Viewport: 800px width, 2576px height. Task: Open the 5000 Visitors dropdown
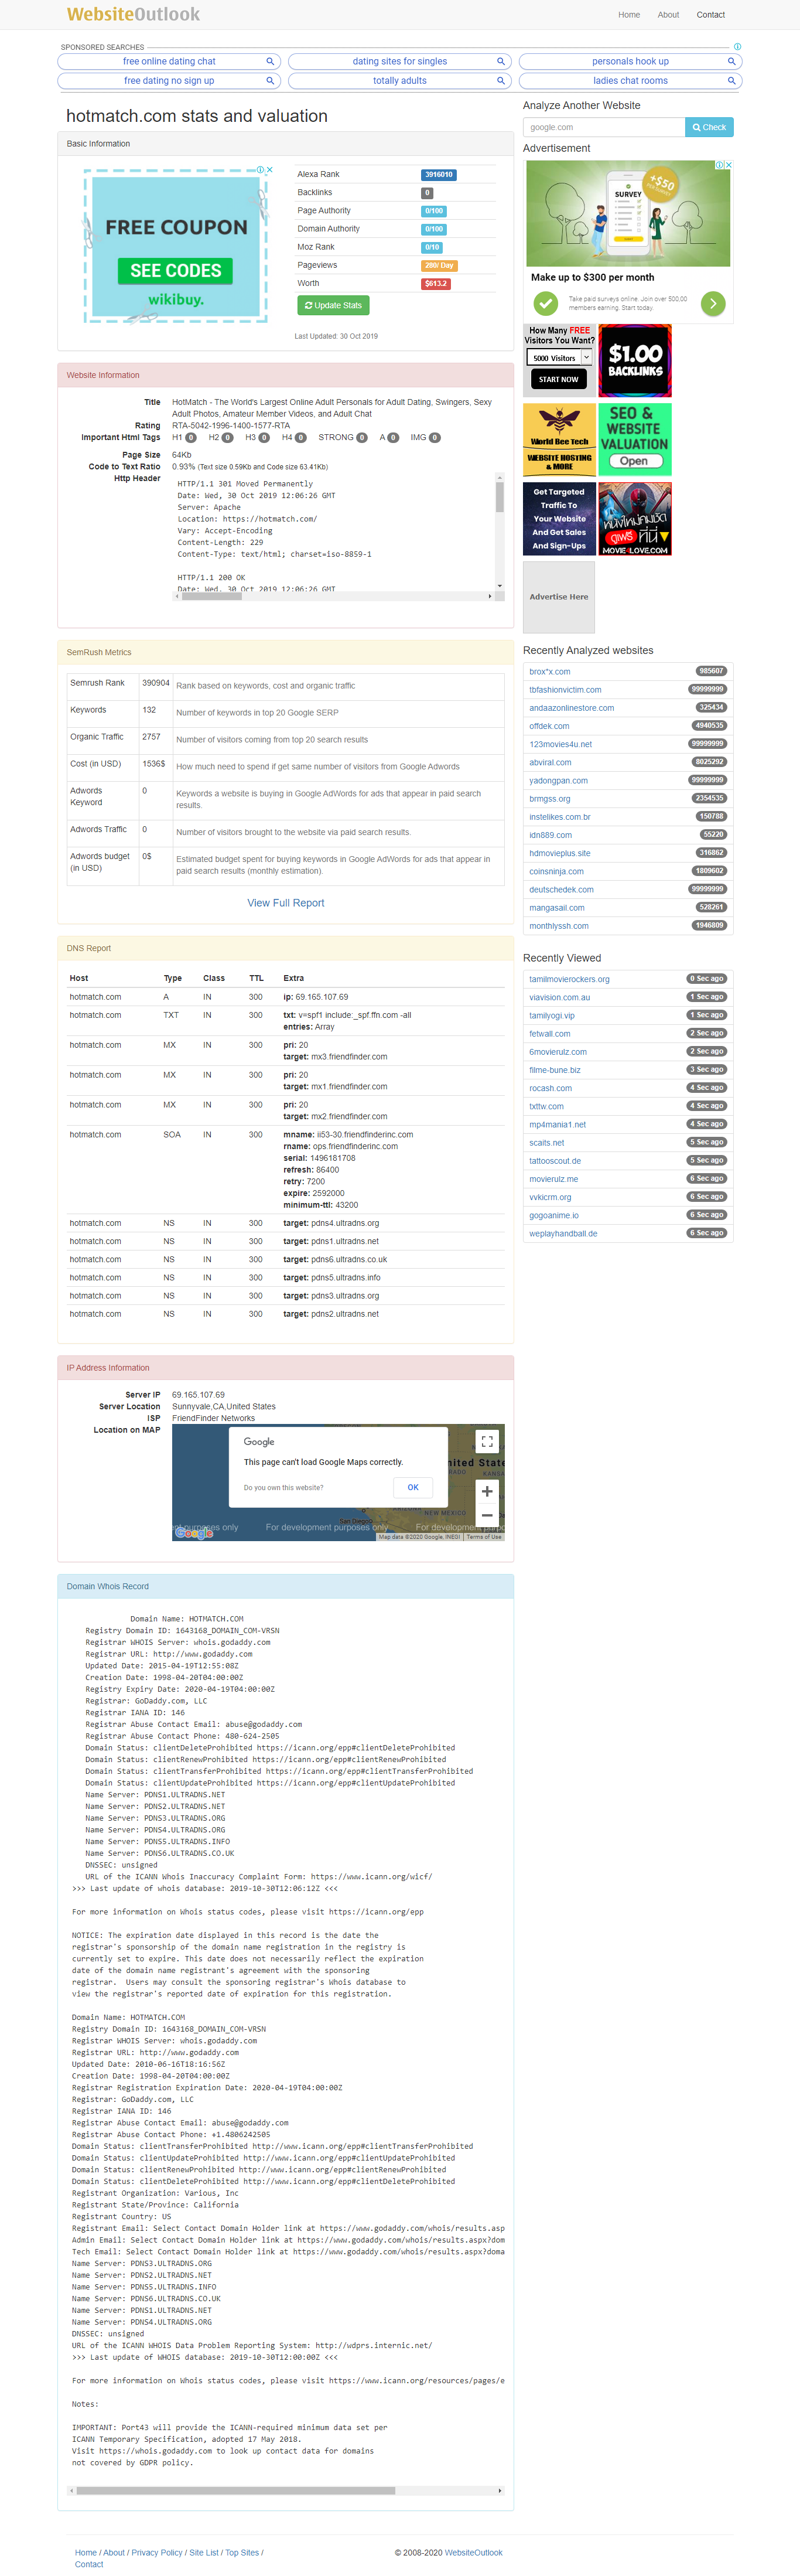(x=559, y=357)
